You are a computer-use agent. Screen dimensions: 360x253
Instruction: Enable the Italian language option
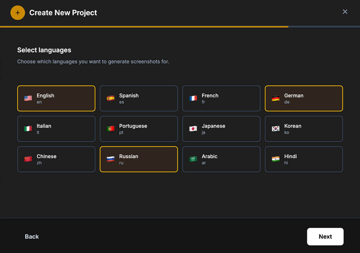point(56,129)
